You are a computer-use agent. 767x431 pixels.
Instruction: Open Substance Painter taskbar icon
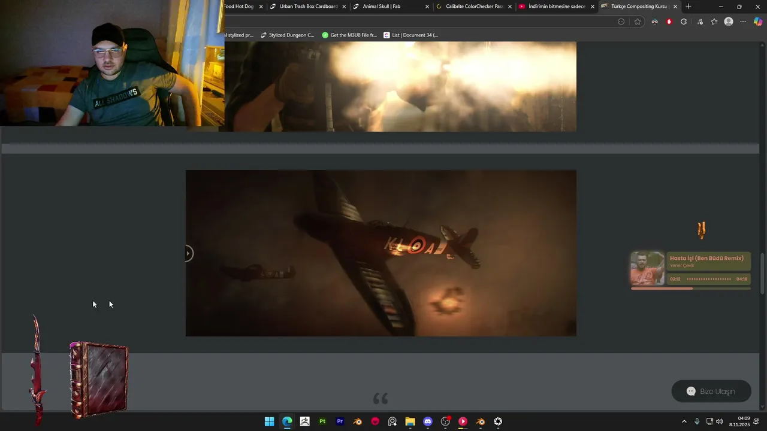(322, 421)
